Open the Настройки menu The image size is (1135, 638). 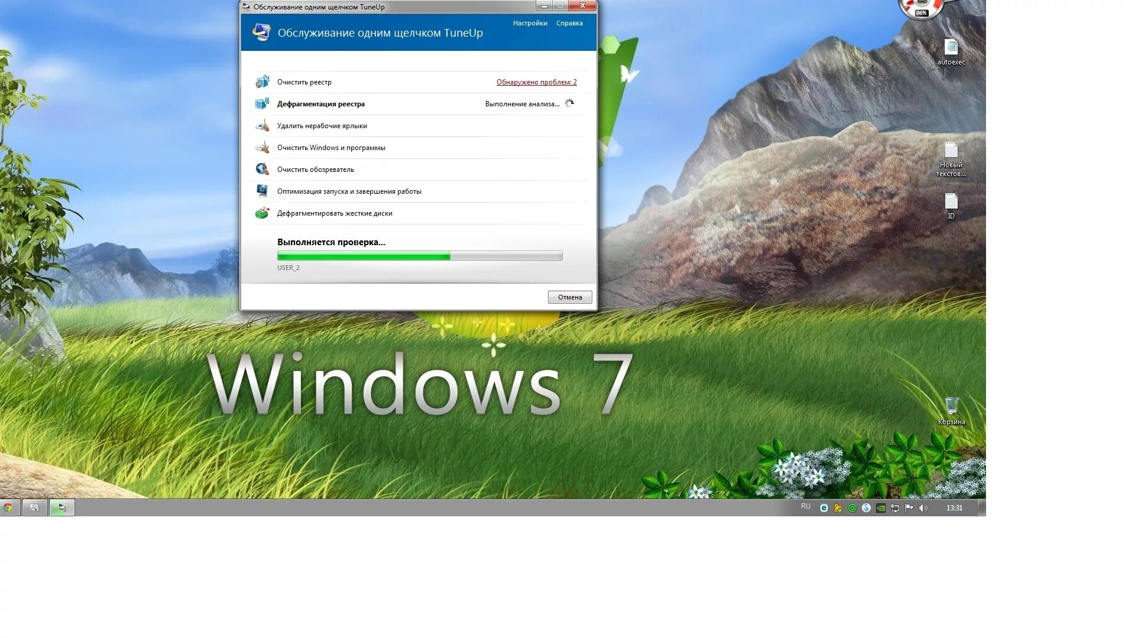pos(530,23)
